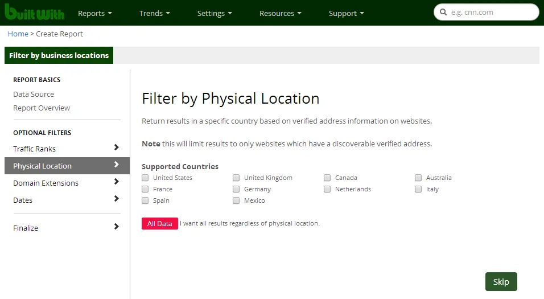Select the Netherlands checkbox
544x299 pixels.
pos(327,189)
